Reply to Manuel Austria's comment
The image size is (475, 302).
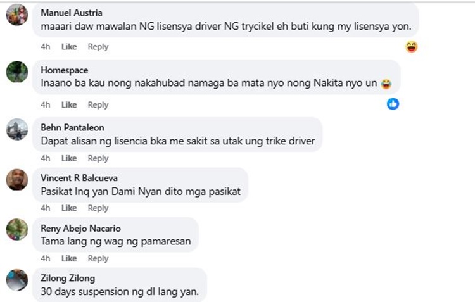98,47
